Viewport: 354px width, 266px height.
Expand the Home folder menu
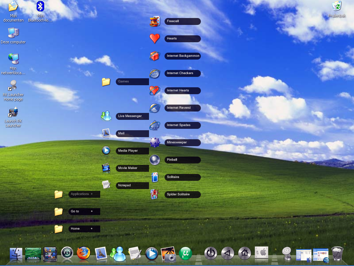[x=84, y=229]
